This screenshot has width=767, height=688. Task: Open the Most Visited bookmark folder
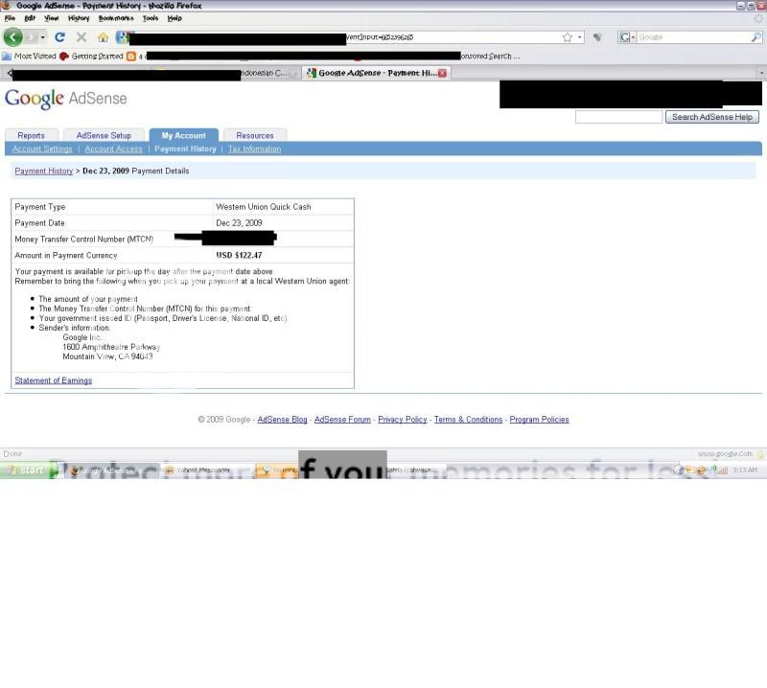coord(30,57)
